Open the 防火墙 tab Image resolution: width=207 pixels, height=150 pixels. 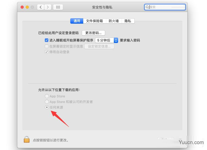click(x=114, y=21)
